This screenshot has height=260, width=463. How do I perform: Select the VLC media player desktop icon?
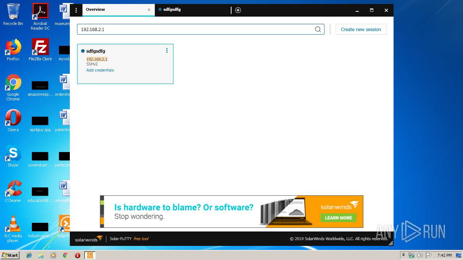tap(13, 229)
